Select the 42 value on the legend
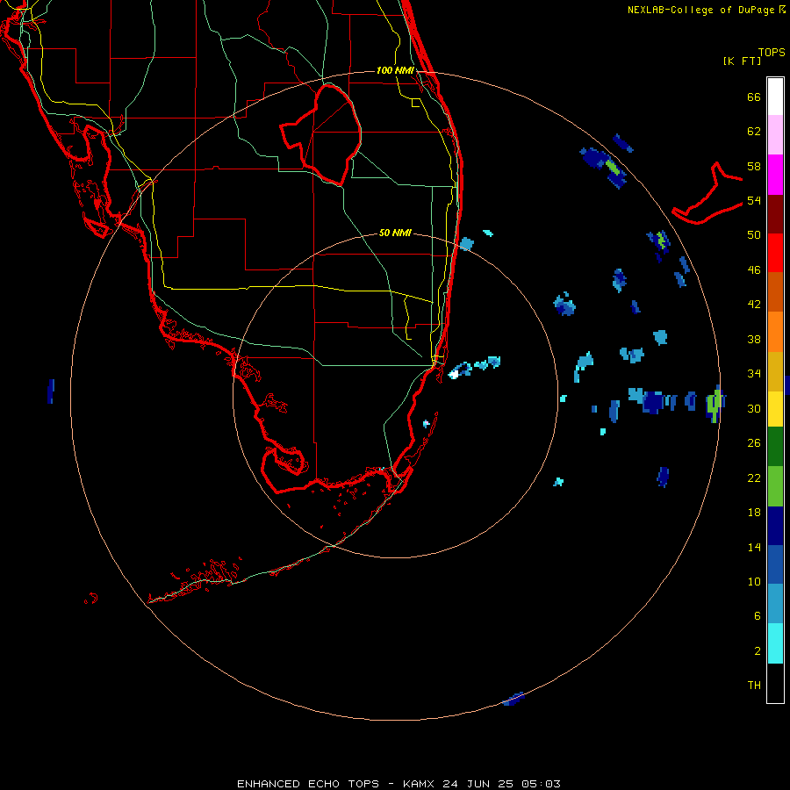 point(754,305)
